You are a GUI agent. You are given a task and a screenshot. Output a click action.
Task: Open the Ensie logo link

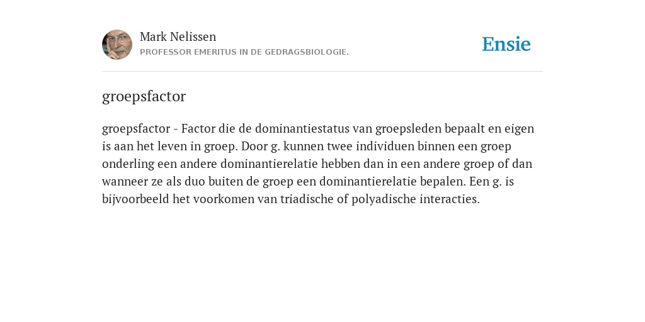coord(506,44)
